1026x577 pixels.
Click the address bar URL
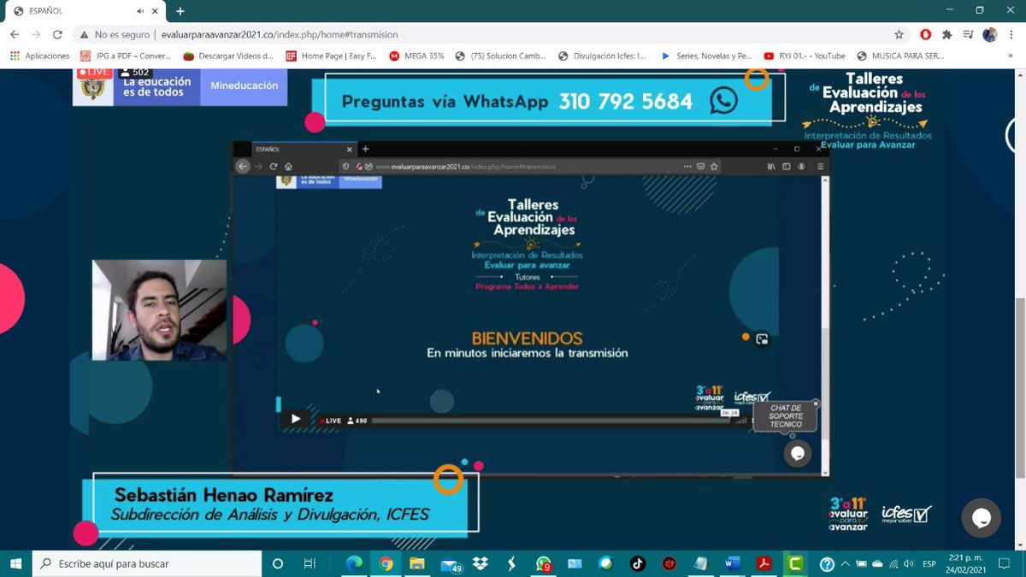click(280, 35)
